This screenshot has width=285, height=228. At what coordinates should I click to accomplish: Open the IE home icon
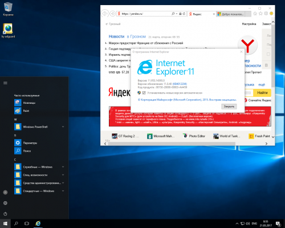coord(255,14)
